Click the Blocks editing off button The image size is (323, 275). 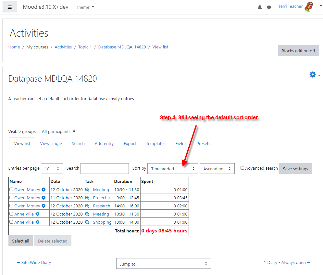298,50
